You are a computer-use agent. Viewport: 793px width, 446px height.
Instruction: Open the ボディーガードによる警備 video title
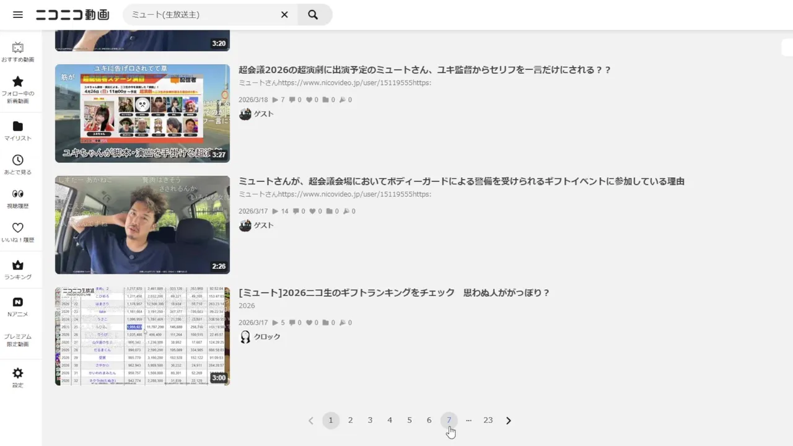click(x=462, y=181)
